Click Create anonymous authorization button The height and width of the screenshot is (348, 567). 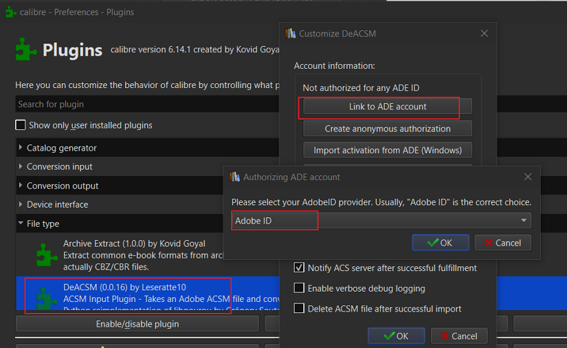click(388, 129)
